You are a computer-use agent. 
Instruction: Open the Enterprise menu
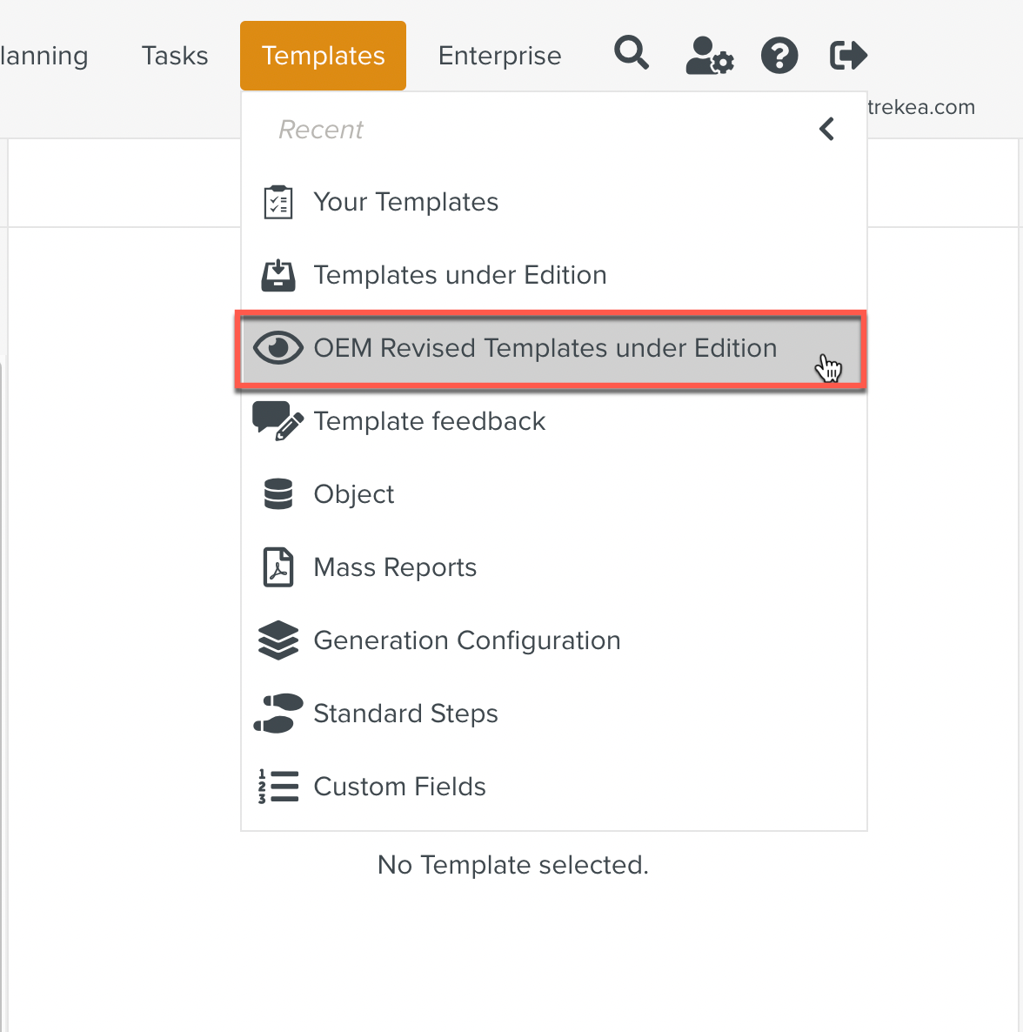point(499,56)
